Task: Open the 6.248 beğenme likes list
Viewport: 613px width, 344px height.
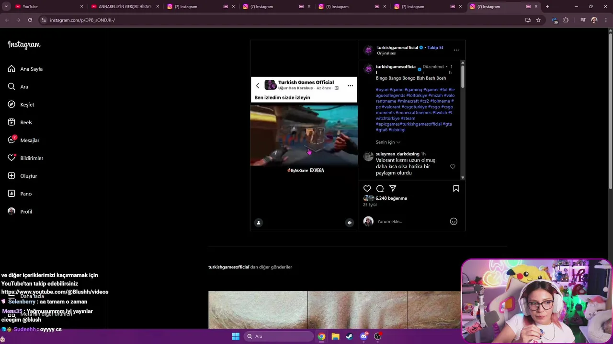Action: 391,198
